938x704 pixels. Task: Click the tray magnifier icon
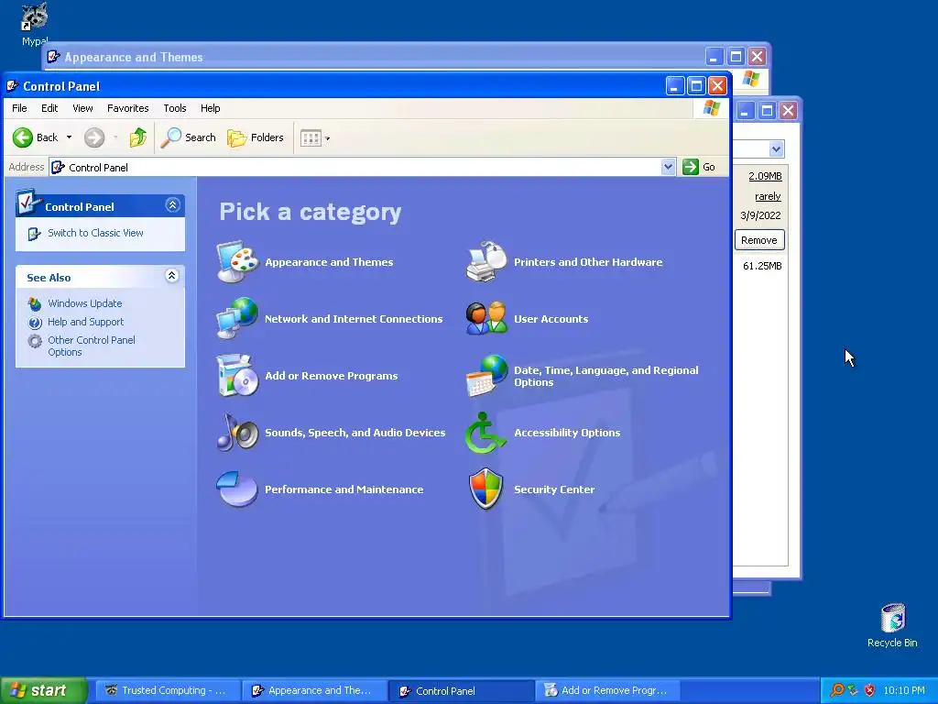(x=837, y=690)
